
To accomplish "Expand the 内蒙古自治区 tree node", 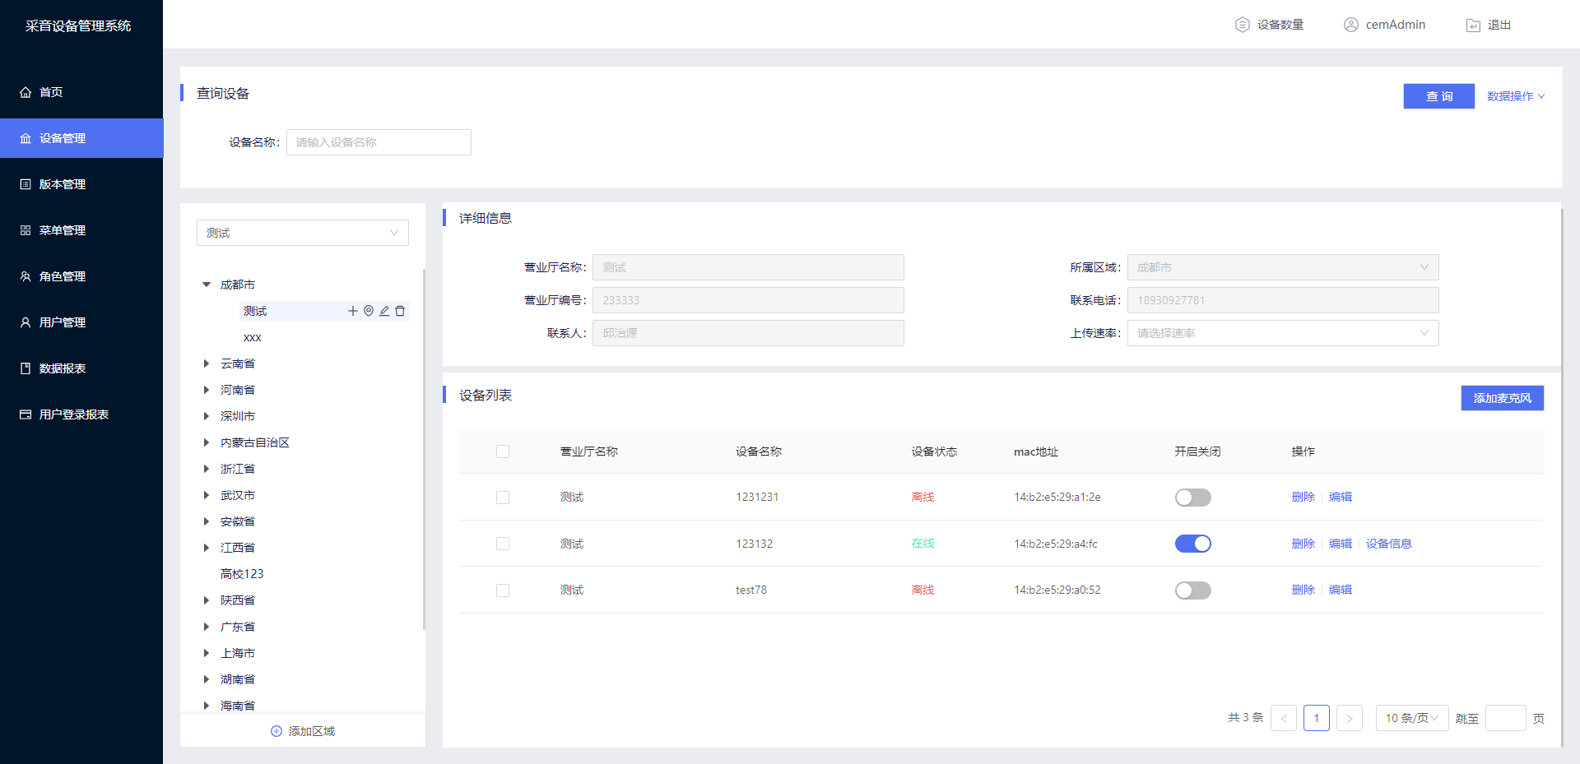I will [x=207, y=442].
